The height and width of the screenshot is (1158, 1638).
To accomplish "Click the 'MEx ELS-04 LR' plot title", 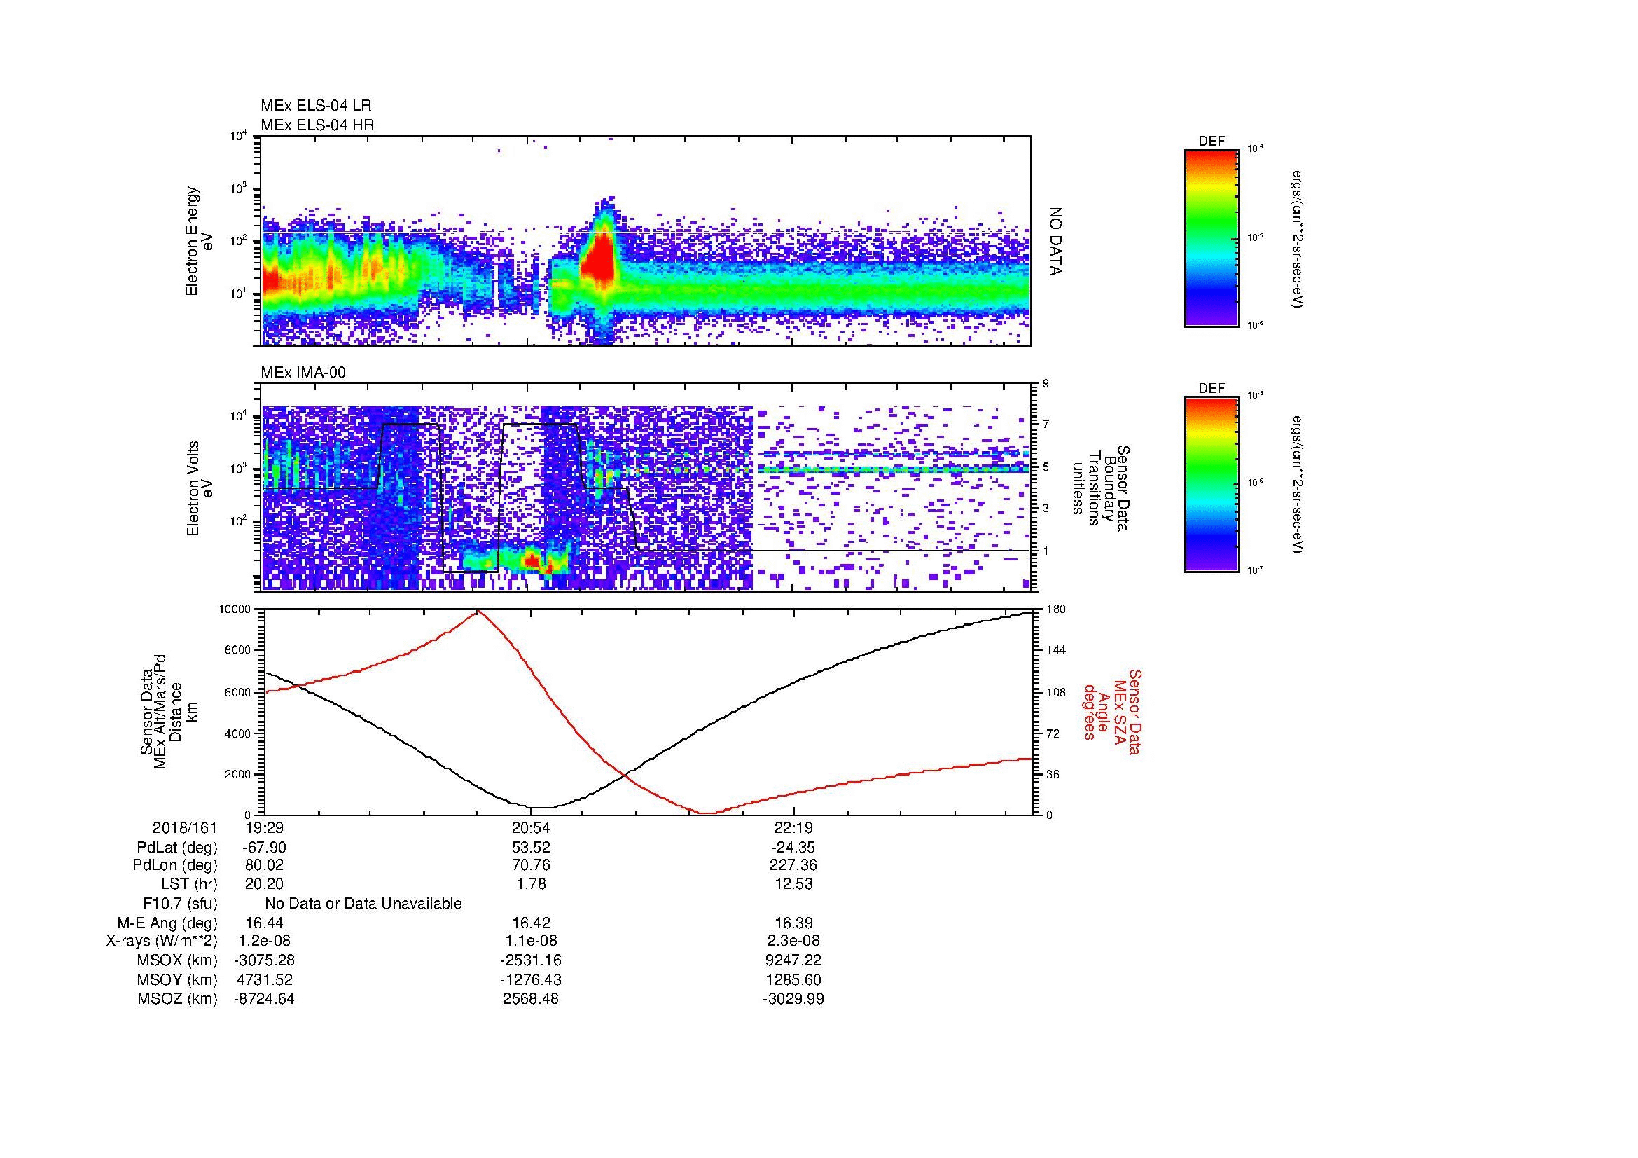I will pos(315,106).
